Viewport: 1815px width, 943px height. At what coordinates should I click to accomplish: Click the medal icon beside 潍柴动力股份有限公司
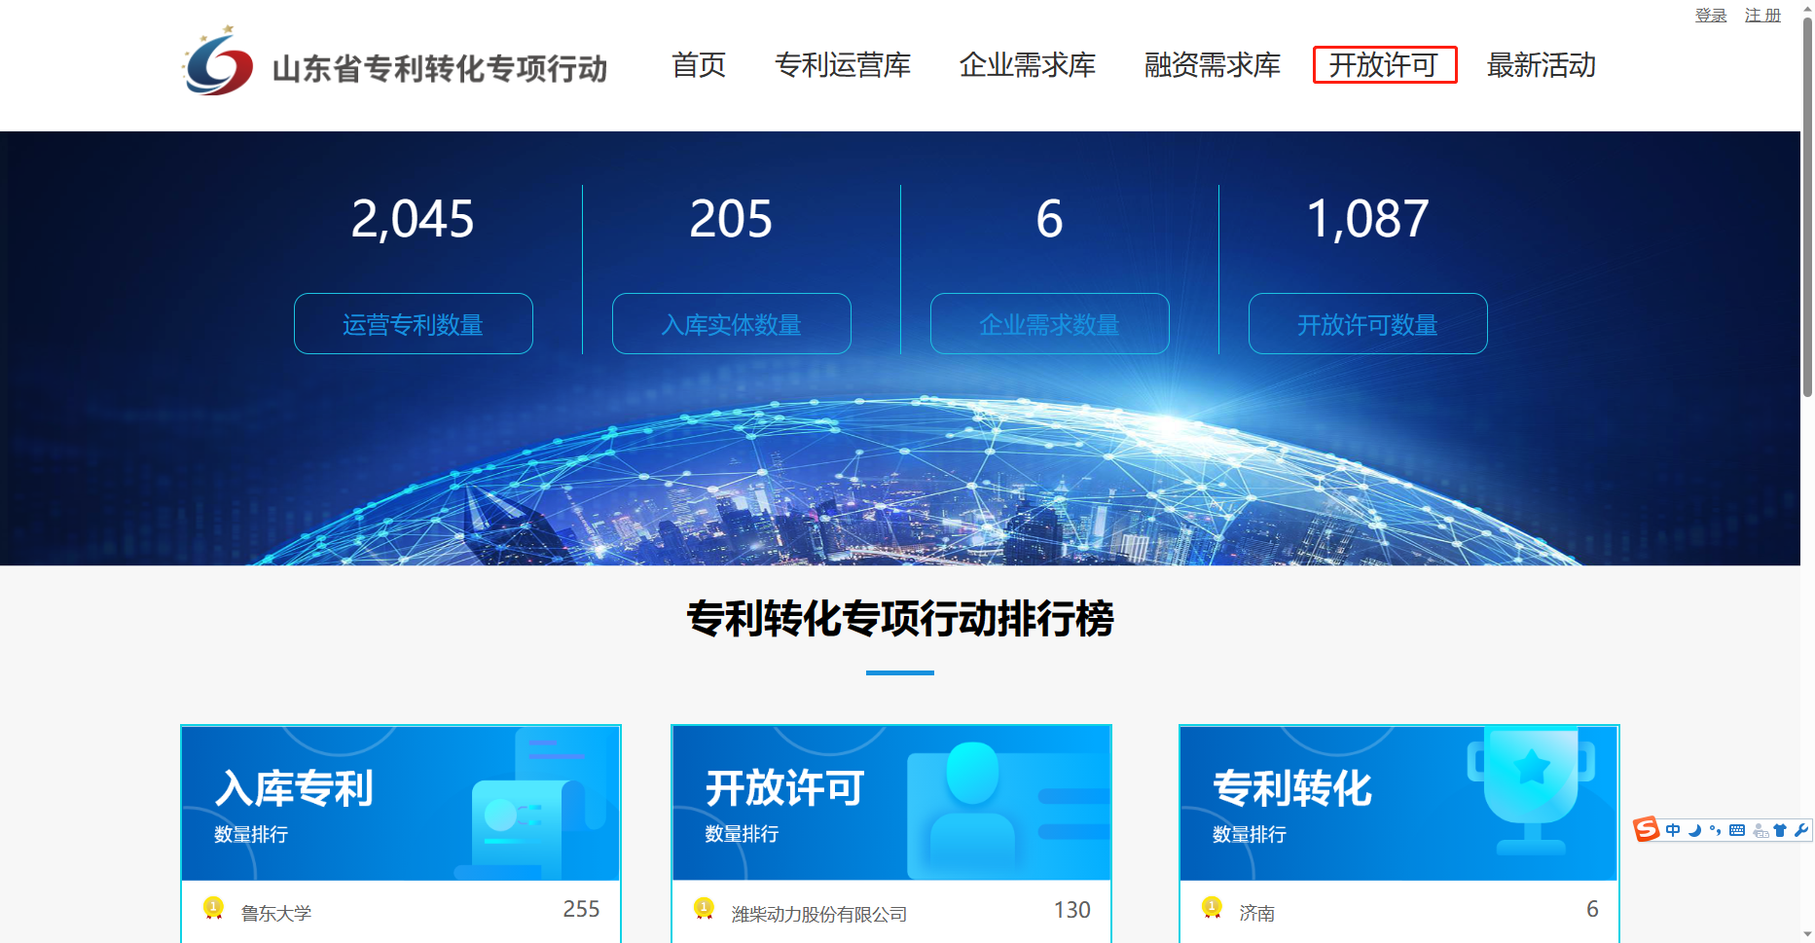pos(704,909)
